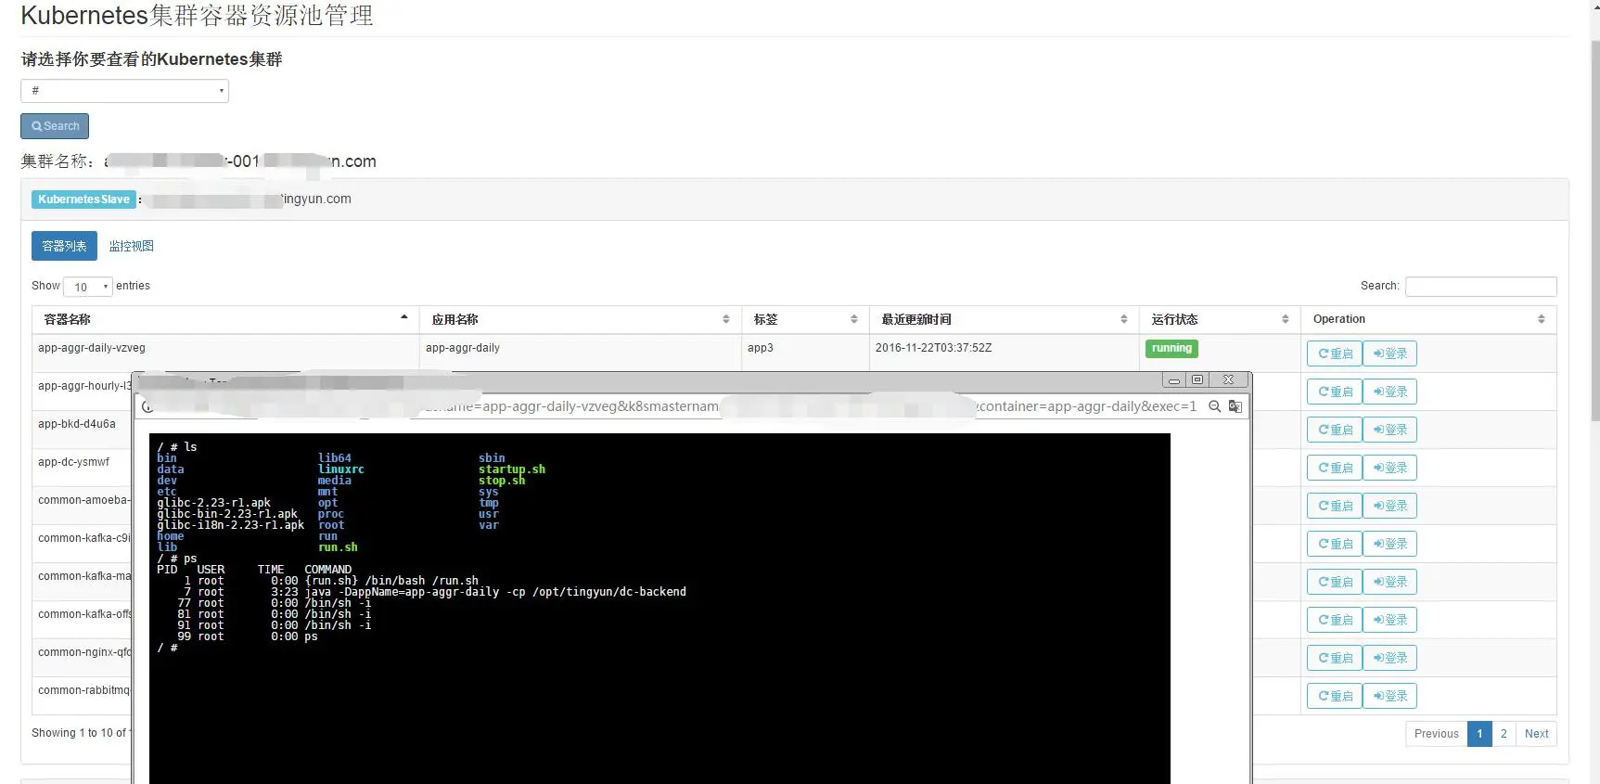Click 登录 in the common-amoeba row
The image size is (1600, 784).
(x=1389, y=506)
